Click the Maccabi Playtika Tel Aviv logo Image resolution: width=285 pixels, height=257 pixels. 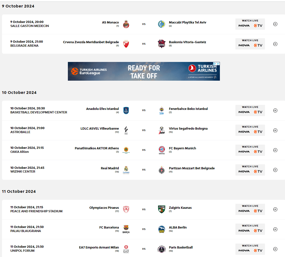click(x=162, y=24)
